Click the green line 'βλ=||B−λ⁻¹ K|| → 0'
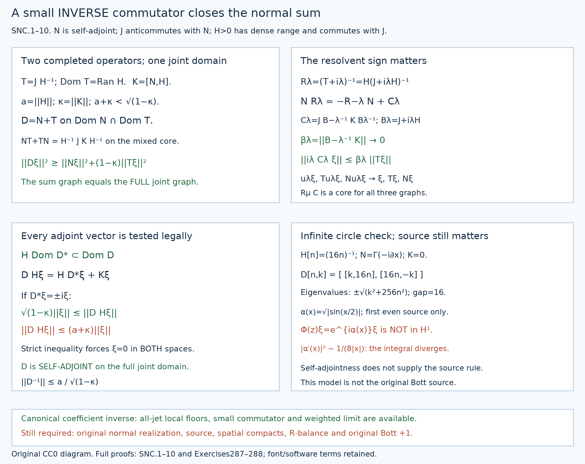Screen dimensions: 585x464 click(343, 140)
